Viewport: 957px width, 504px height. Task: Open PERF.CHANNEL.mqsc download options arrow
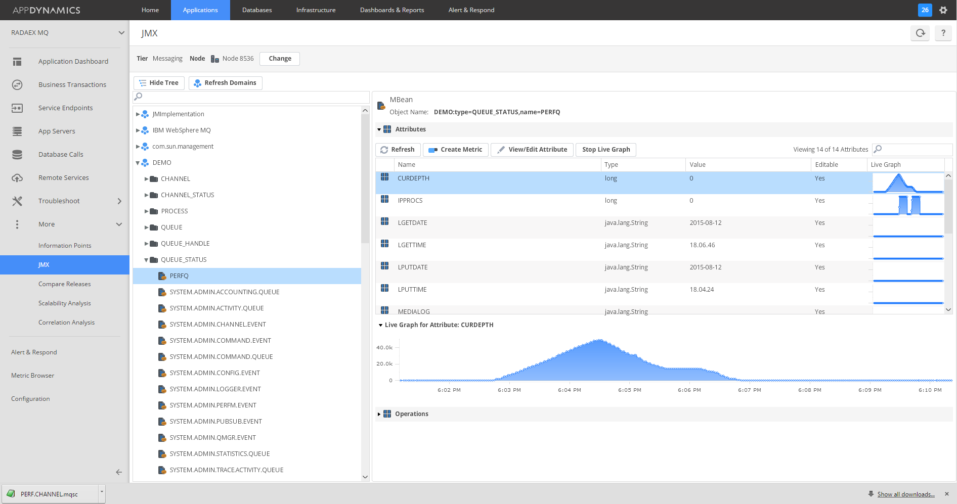pos(102,493)
